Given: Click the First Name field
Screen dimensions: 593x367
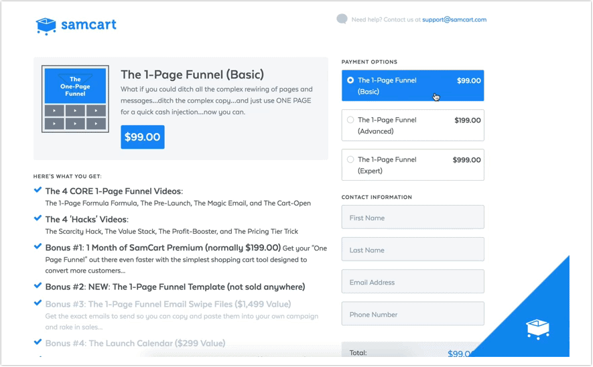Looking at the screenshot, I should [413, 218].
